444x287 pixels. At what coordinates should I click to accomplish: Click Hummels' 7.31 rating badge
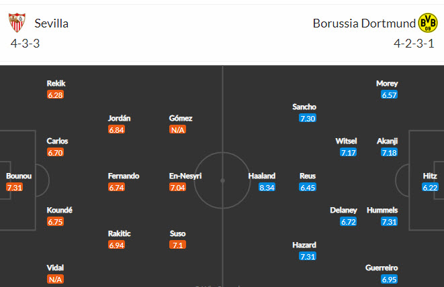[x=390, y=222]
